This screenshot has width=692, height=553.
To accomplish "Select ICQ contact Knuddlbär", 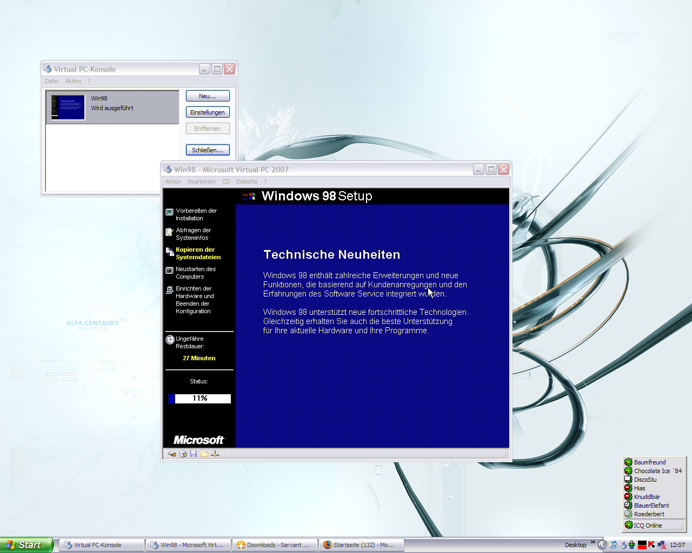I will point(642,497).
